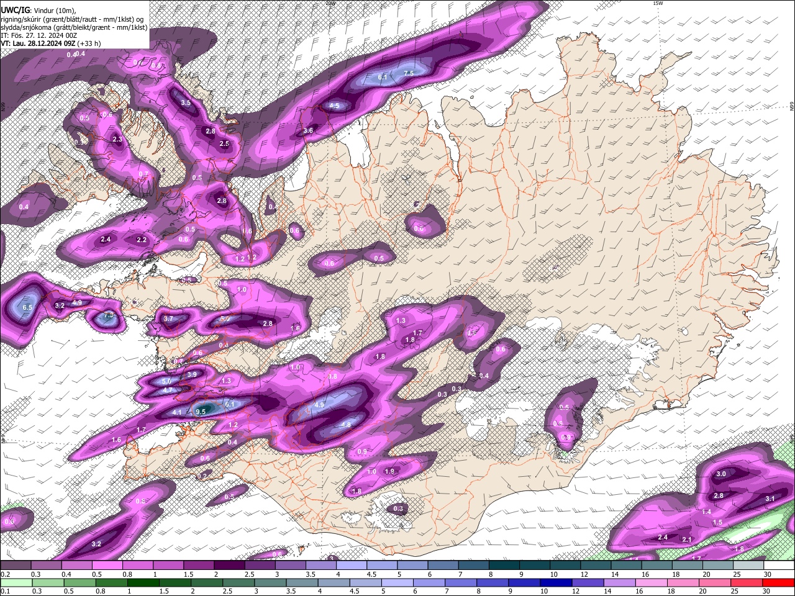Image resolution: width=795 pixels, height=596 pixels.
Task: Click the 2.1 precipitation value
Action: 686,540
